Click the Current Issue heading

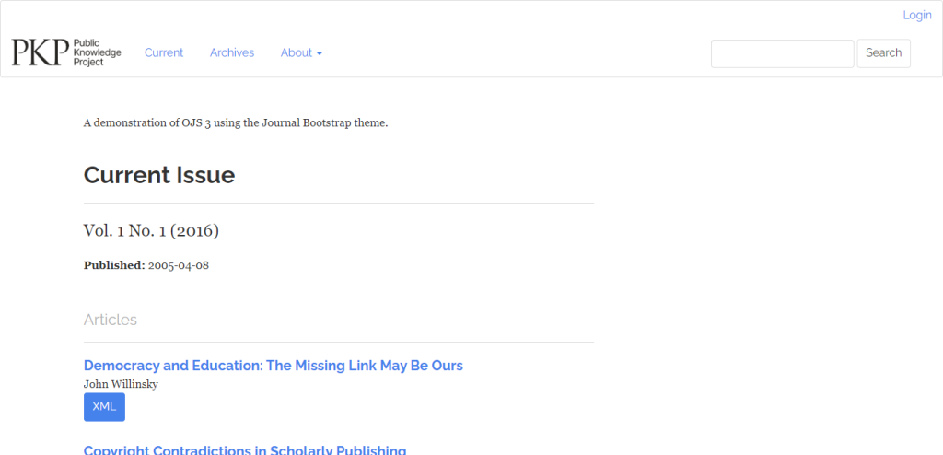tap(159, 175)
